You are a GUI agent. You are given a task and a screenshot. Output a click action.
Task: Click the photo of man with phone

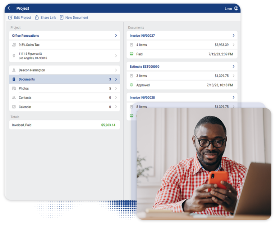tap(204, 164)
